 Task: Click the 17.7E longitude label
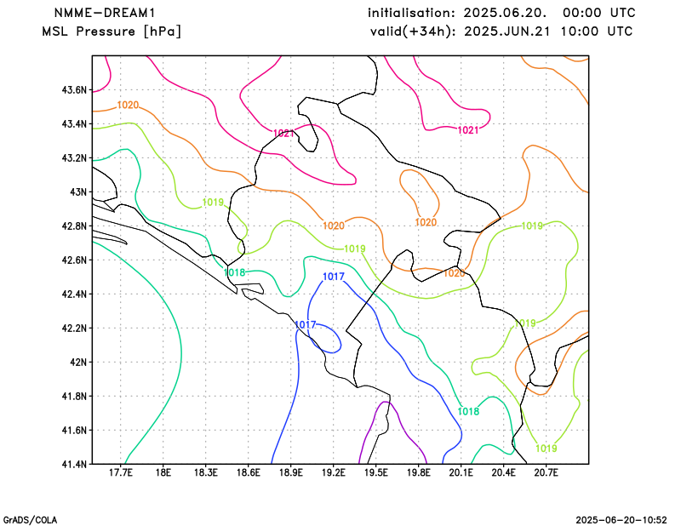click(x=121, y=472)
